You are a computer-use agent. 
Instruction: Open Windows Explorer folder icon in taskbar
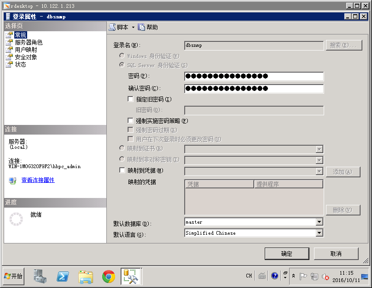[86, 277]
